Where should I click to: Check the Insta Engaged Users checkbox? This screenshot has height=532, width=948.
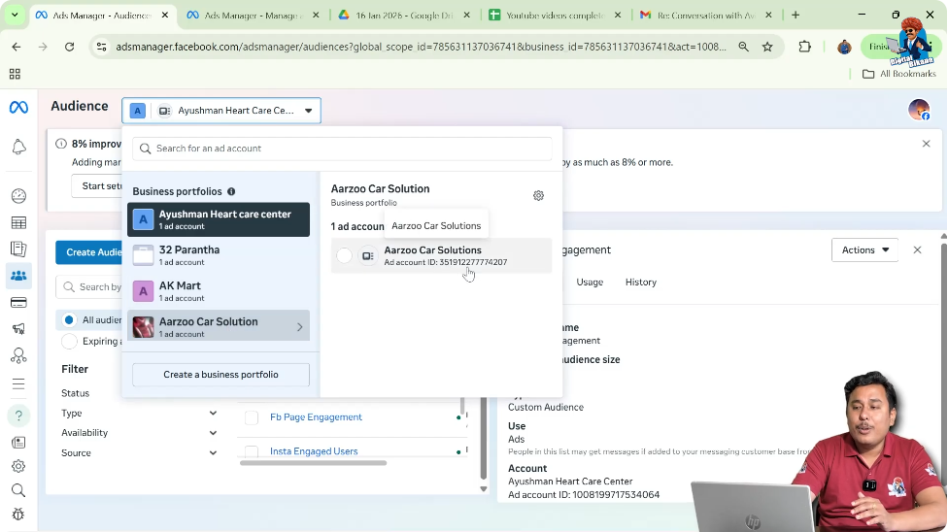[252, 451]
